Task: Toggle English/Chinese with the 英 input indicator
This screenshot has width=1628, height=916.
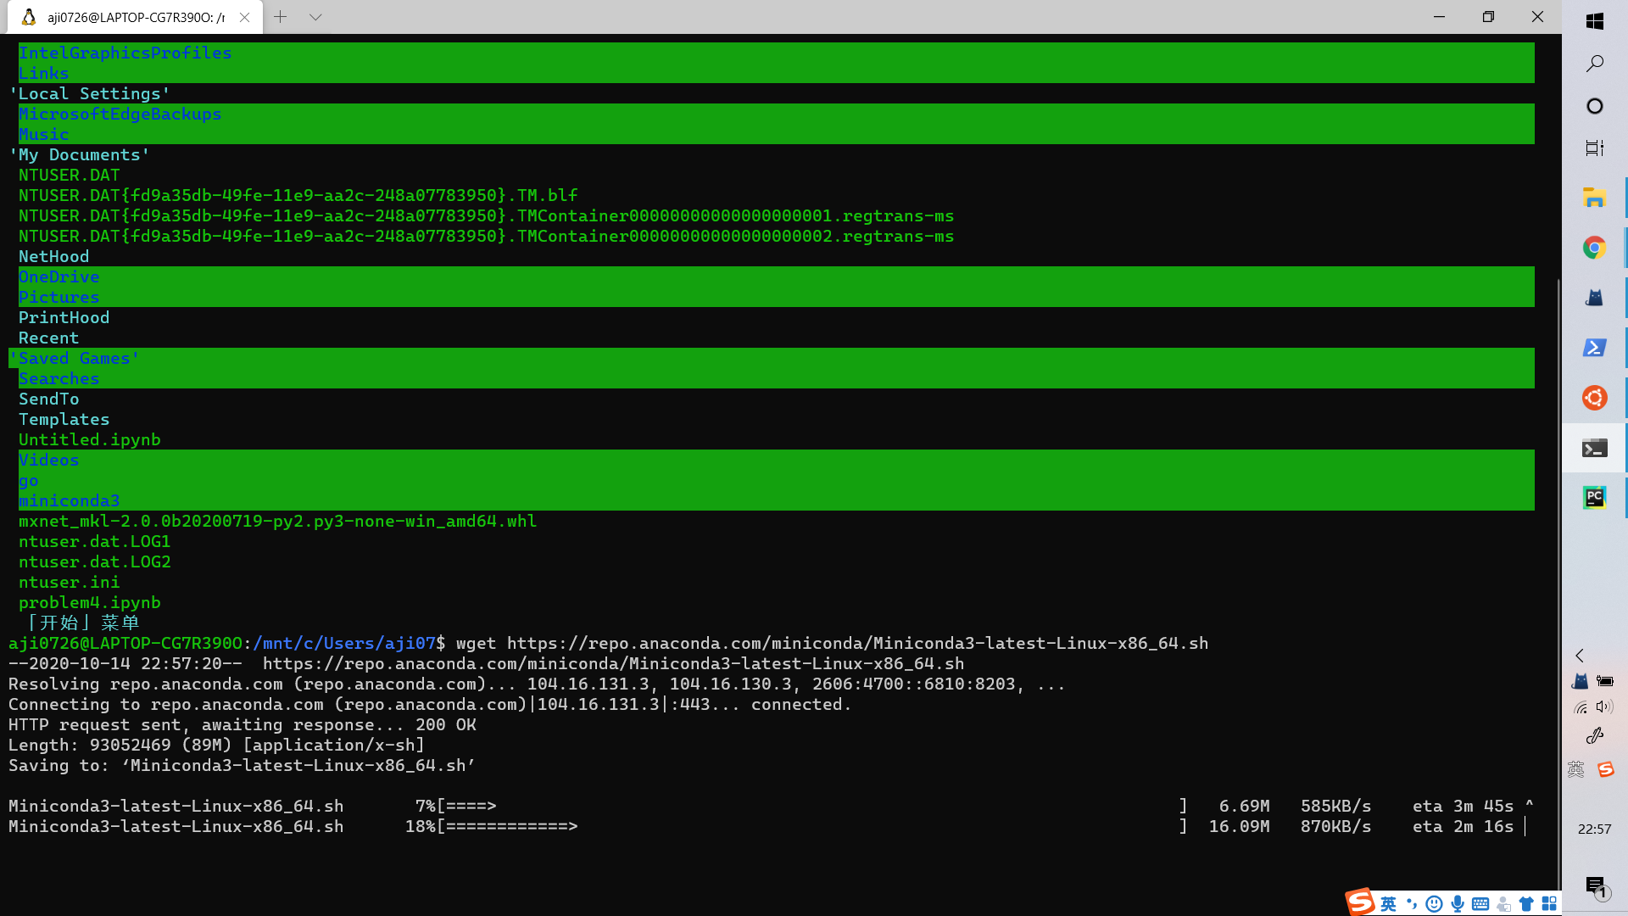Action: [x=1388, y=903]
